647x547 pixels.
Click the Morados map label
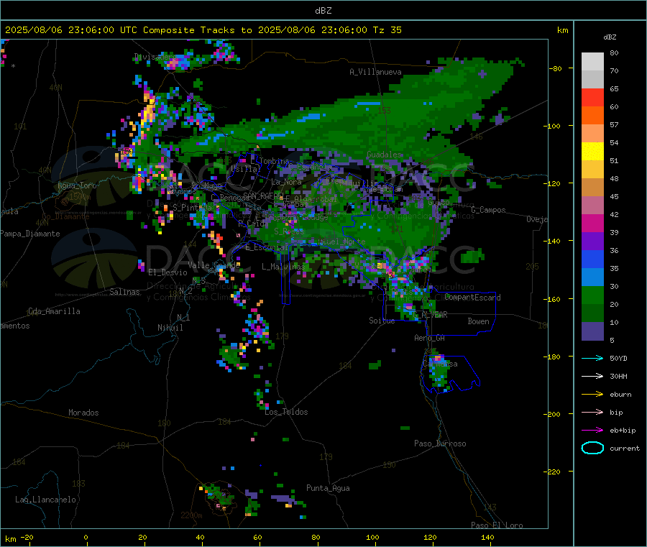click(x=83, y=413)
